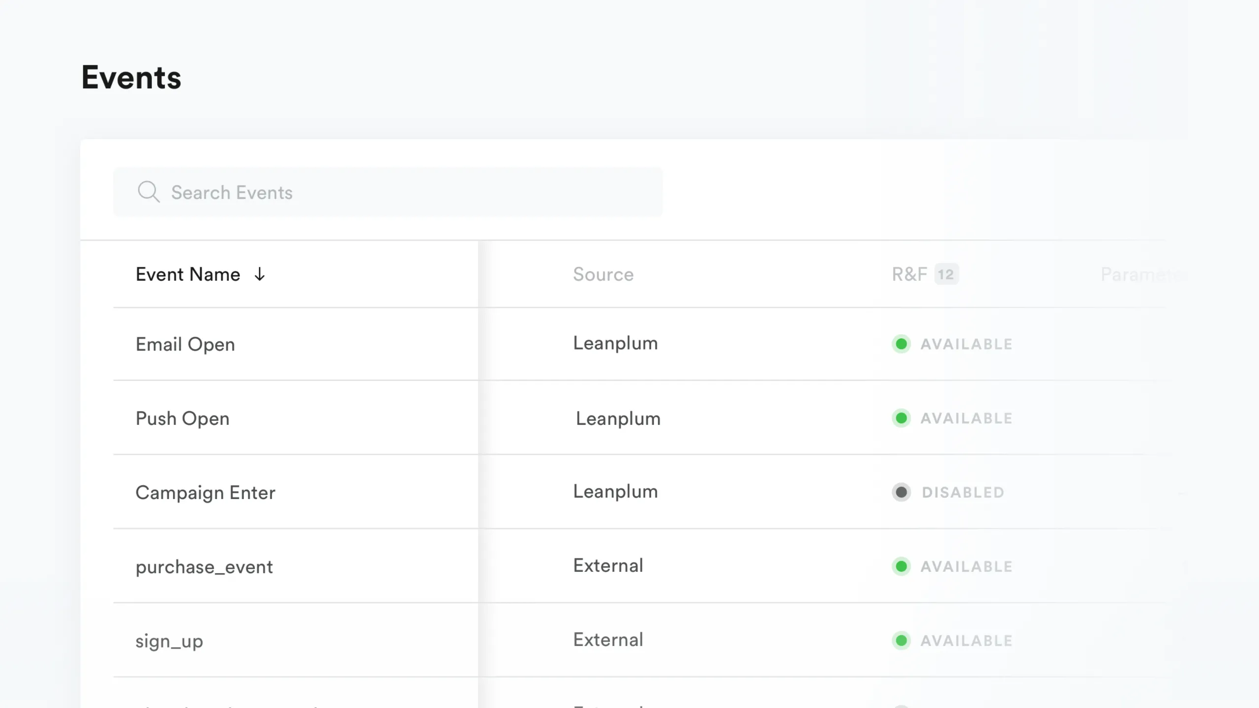This screenshot has height=708, width=1259.
Task: Click the green status dot for Email Open
Action: [901, 344]
